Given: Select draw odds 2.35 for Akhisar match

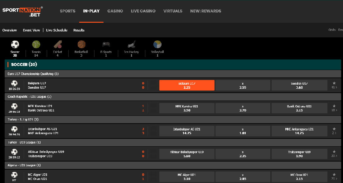Looking at the screenshot, I should tap(243, 154).
